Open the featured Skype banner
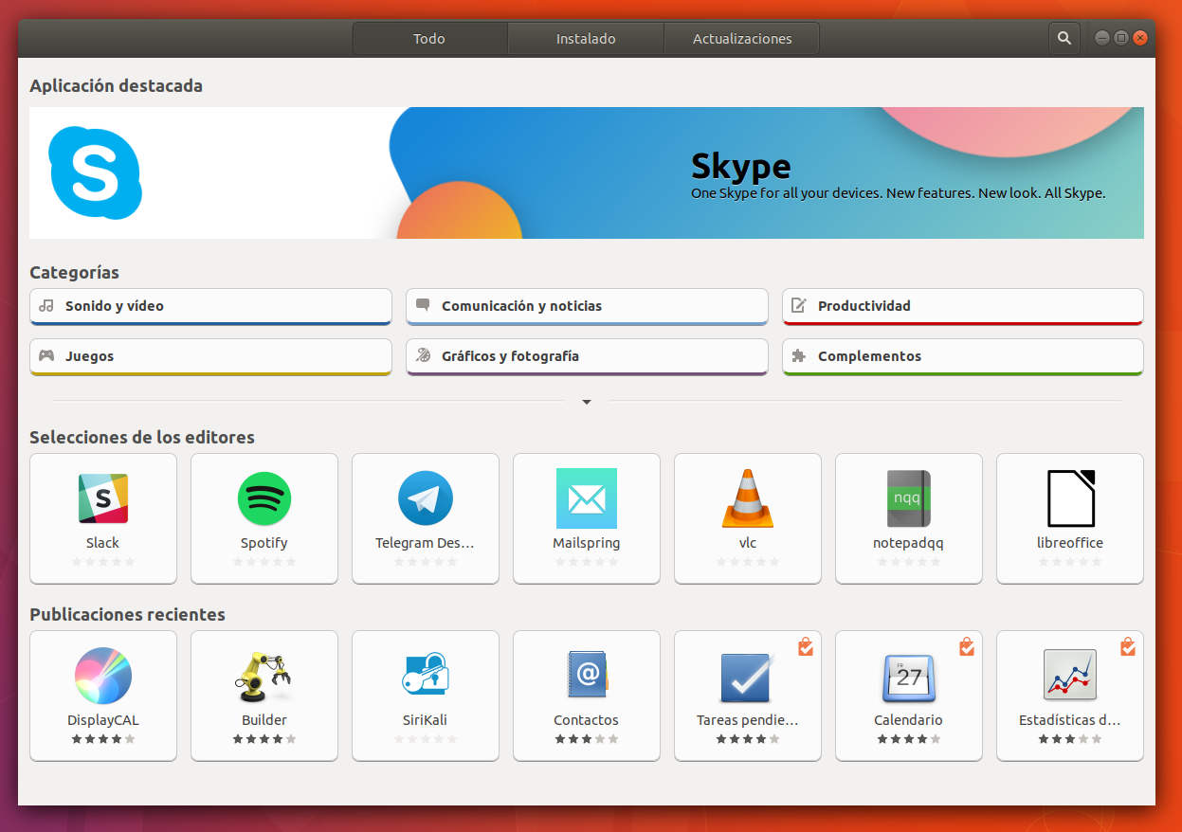This screenshot has height=832, width=1182. click(x=587, y=172)
